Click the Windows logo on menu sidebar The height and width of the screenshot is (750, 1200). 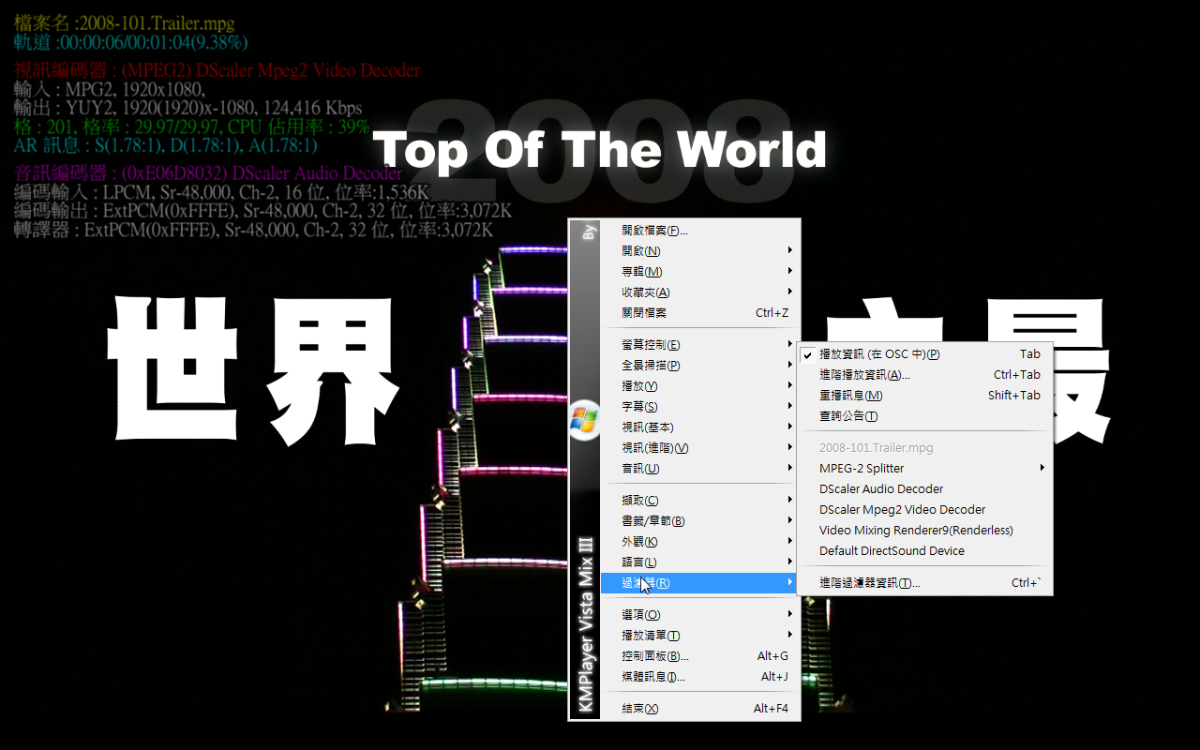(x=584, y=419)
